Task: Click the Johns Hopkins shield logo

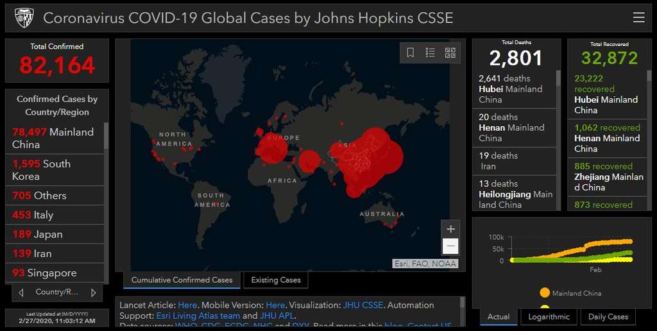Action: point(24,18)
